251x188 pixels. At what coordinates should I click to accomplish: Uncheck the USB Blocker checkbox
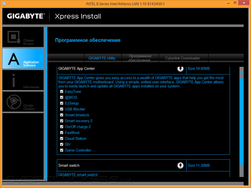[62, 109]
